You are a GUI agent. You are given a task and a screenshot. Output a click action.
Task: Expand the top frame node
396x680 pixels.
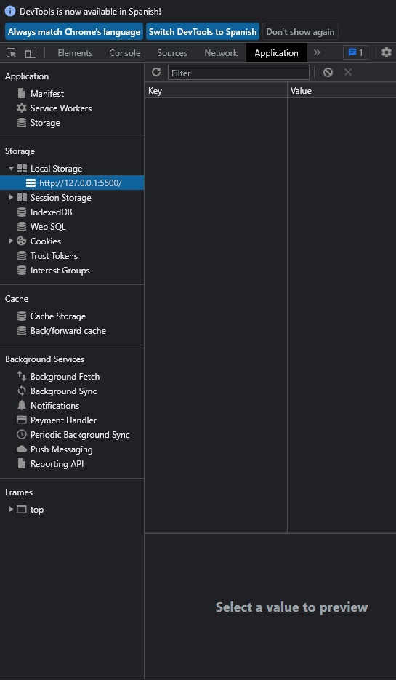(x=12, y=509)
